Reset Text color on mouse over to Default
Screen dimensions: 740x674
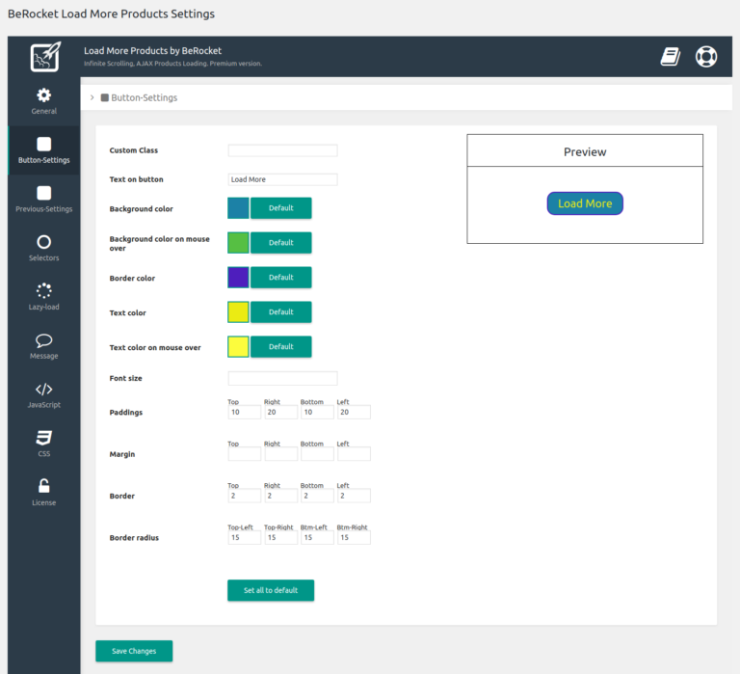pos(280,347)
